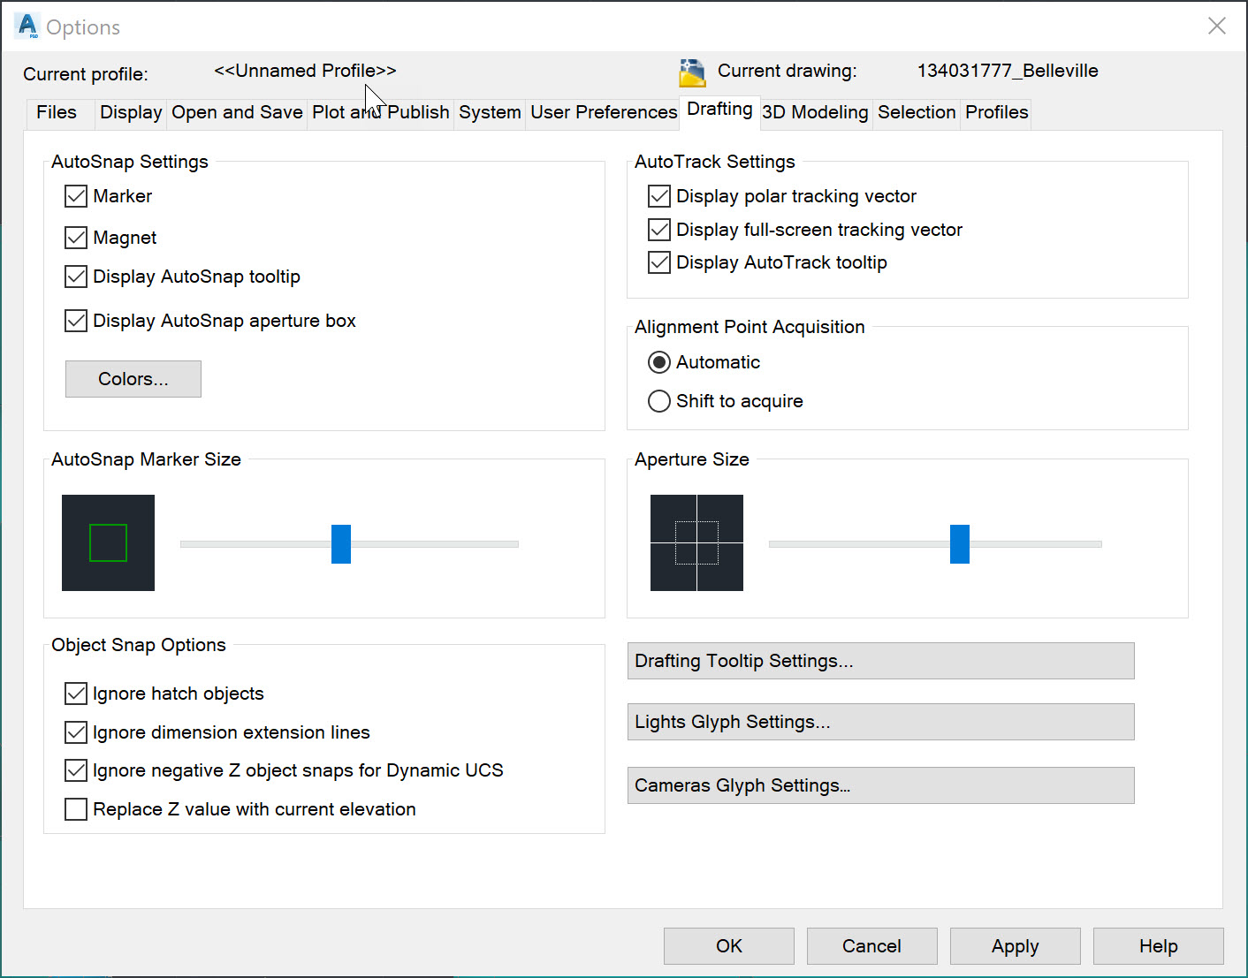Click the Aperture Size slider handle
Screen dimensions: 1248x978
tap(959, 543)
